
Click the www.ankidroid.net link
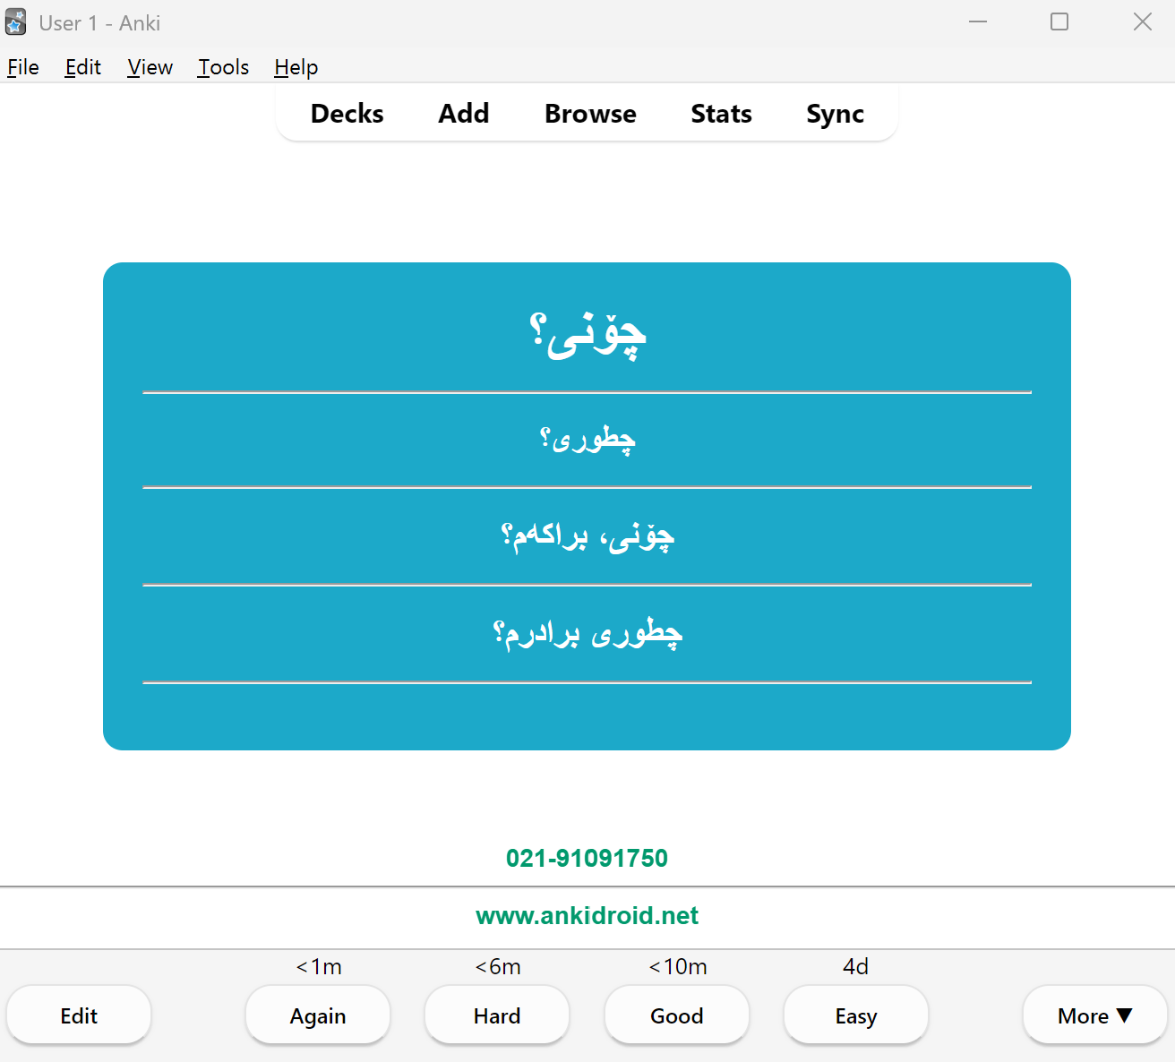point(587,915)
